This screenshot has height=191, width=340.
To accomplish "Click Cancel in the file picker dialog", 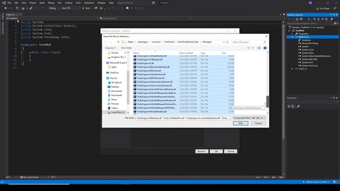I will point(258,123).
